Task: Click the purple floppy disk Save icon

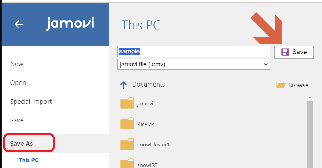Action: 285,52
